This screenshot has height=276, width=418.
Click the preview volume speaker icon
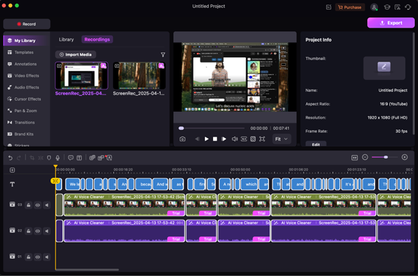[234, 139]
